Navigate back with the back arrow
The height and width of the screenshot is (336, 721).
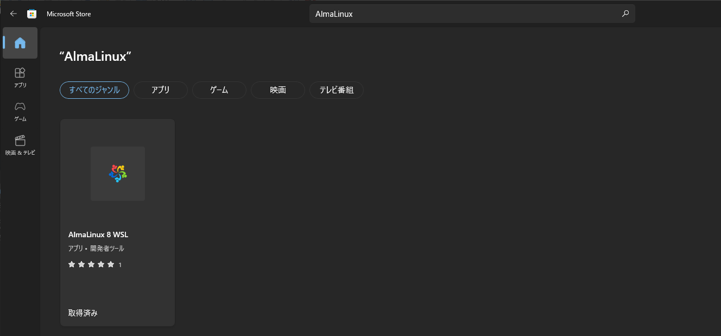click(x=13, y=14)
